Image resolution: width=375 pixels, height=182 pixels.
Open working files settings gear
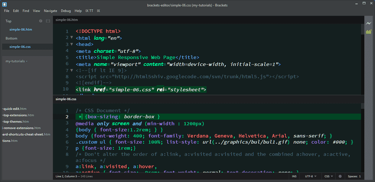point(41,21)
